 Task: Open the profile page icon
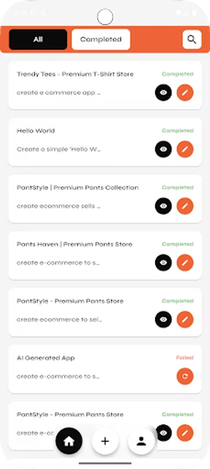(141, 441)
